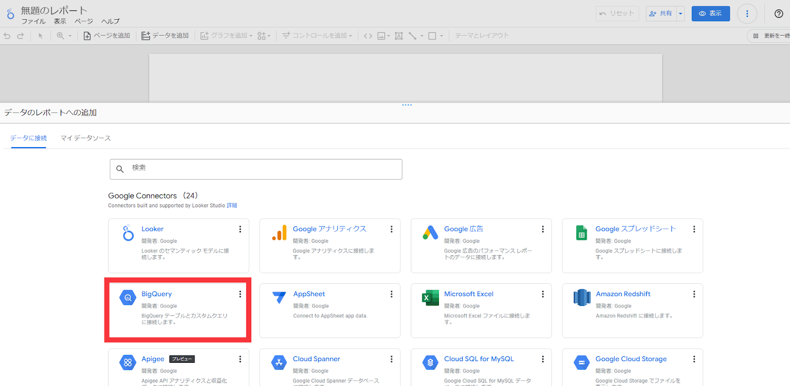Open テーマとレイアウト panel
The height and width of the screenshot is (386, 790).
coord(482,36)
